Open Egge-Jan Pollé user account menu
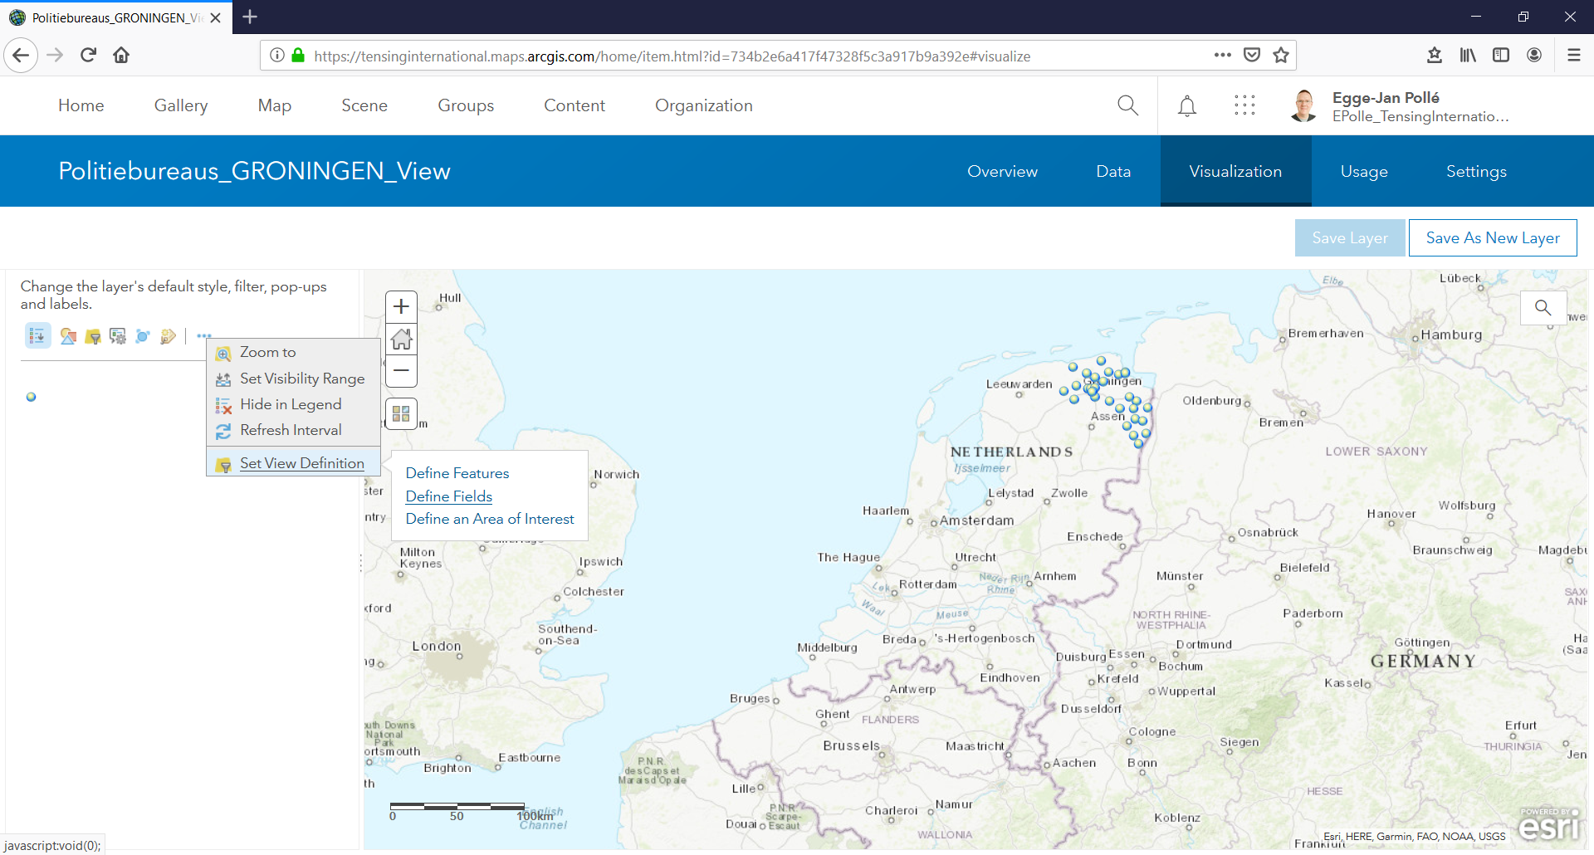The height and width of the screenshot is (855, 1594). (1403, 106)
